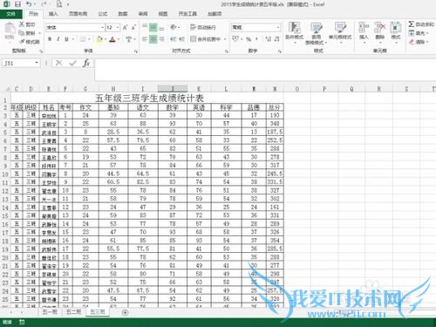Open the font name dropdown
The image size is (436, 327).
click(102, 28)
